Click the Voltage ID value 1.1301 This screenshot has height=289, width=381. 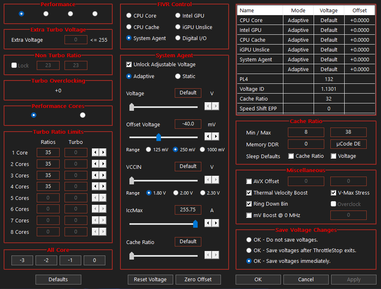[329, 89]
